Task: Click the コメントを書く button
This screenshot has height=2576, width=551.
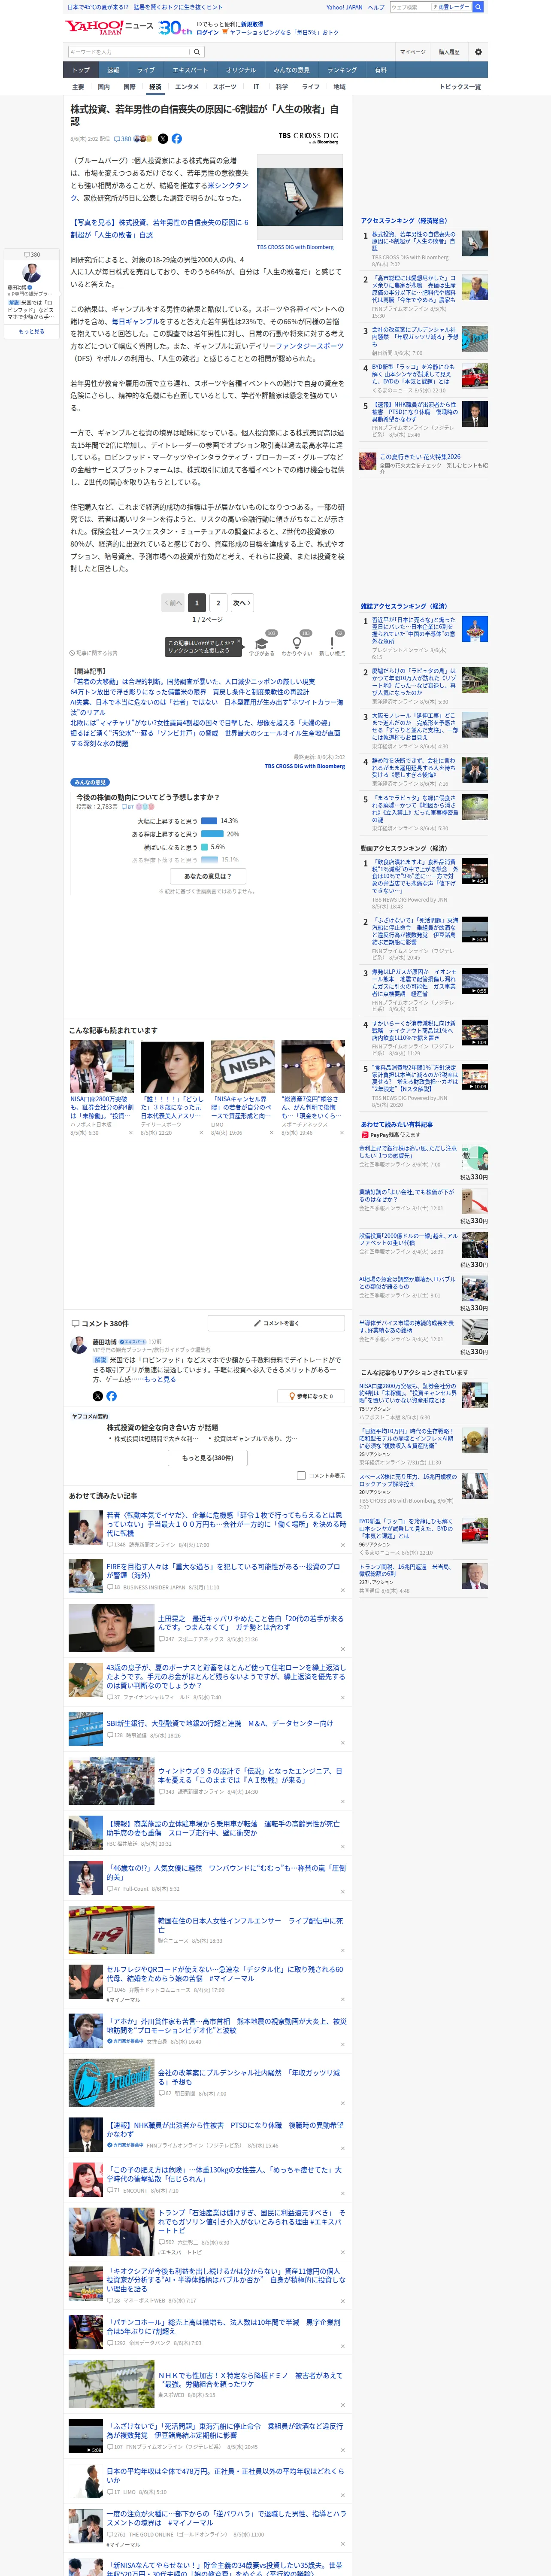Action: click(x=276, y=1323)
